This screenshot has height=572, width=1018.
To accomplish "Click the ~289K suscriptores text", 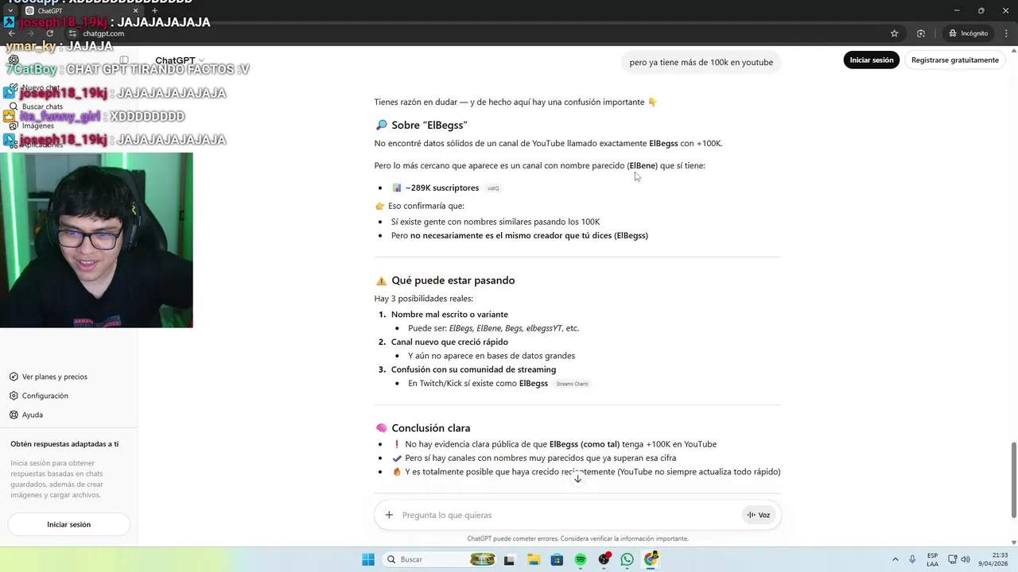I will (x=442, y=188).
